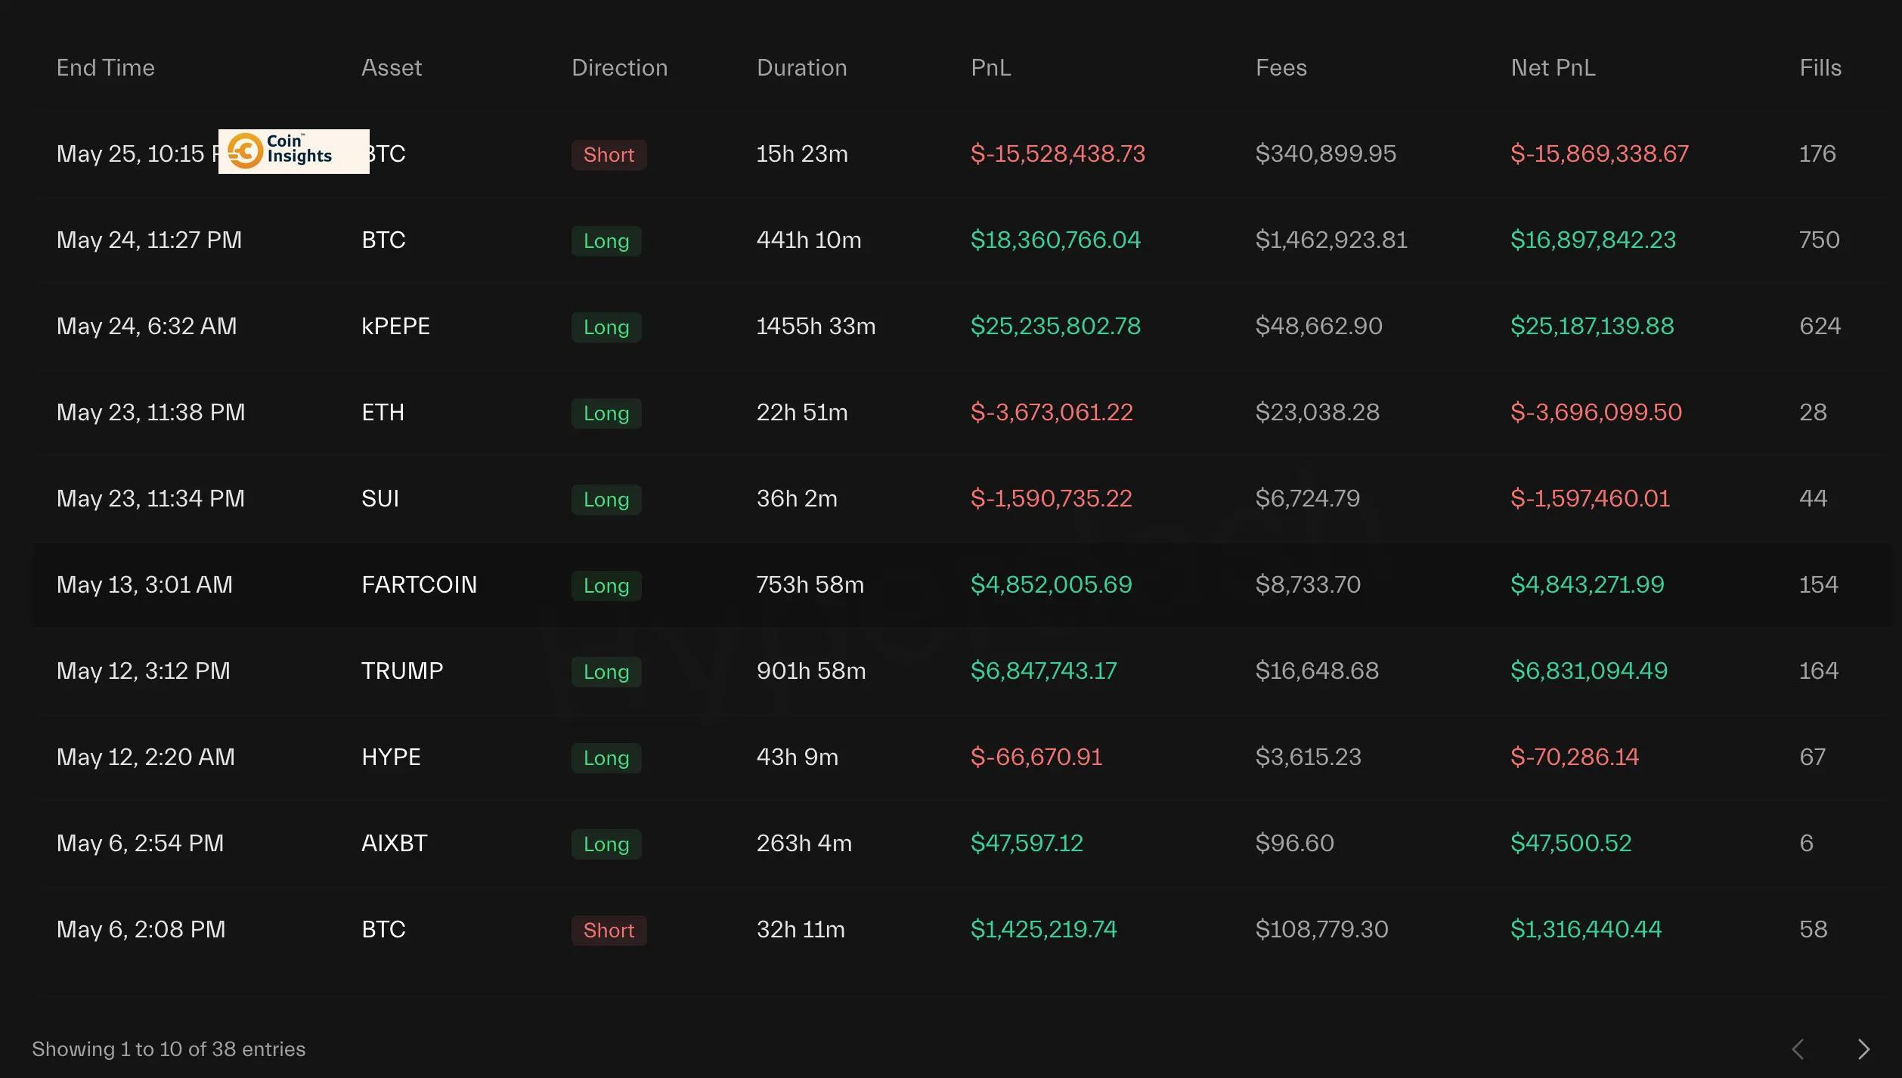Viewport: 1902px width, 1078px height.
Task: Sort by Fills column header
Action: click(x=1820, y=67)
